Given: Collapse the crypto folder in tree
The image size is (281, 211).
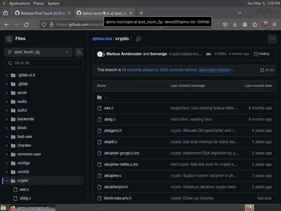Looking at the screenshot, I should point(7,181).
